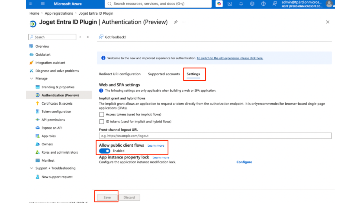Click the Microsoft Azure home label
This screenshot has height=203, width=361.
(68, 4)
